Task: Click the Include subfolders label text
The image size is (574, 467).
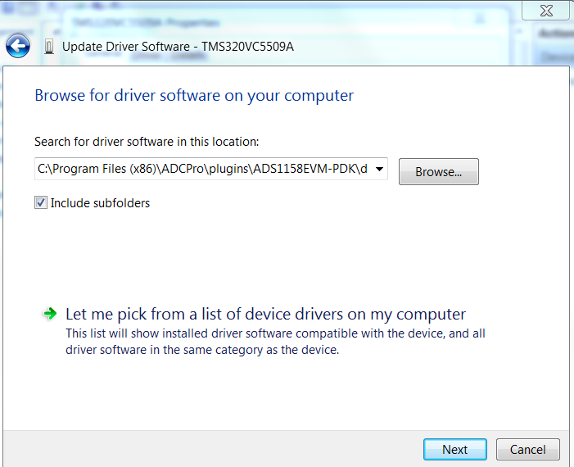Action: (x=100, y=202)
